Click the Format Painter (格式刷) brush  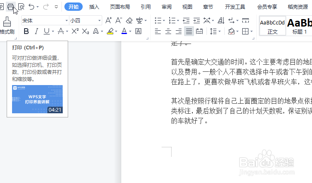[x=7, y=25]
